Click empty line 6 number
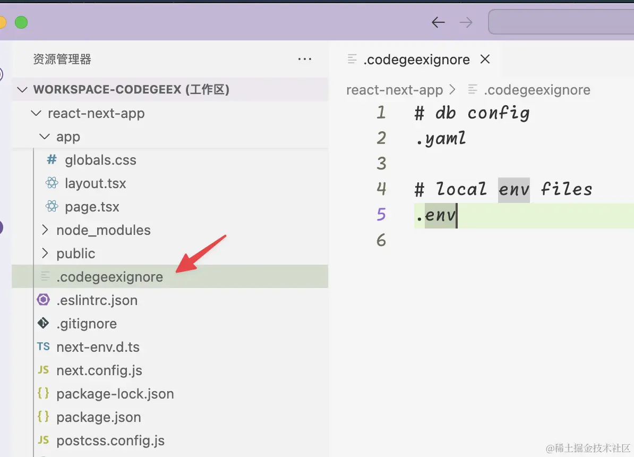The width and height of the screenshot is (634, 457). [381, 240]
